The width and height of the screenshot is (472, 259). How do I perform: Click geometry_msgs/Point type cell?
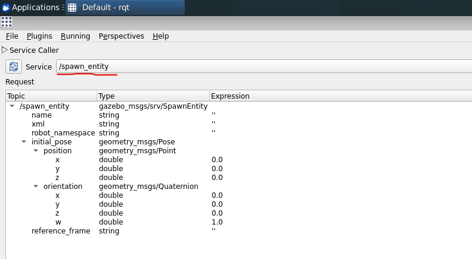[137, 151]
